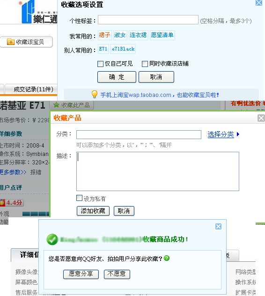
Task: Click the 更多参数>> link
Action: 13,172
